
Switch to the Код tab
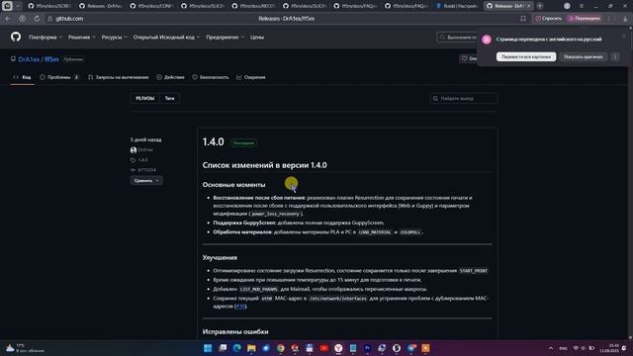tap(22, 77)
